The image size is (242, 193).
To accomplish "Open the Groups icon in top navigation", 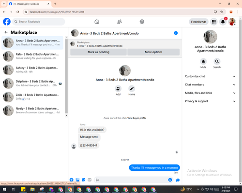I will [x=142, y=22].
